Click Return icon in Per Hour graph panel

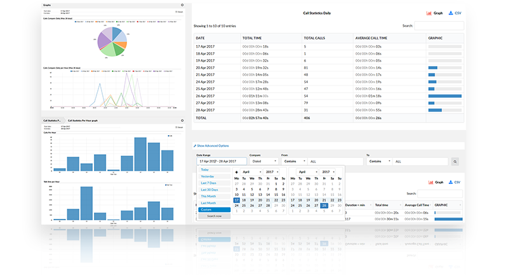tap(179, 128)
